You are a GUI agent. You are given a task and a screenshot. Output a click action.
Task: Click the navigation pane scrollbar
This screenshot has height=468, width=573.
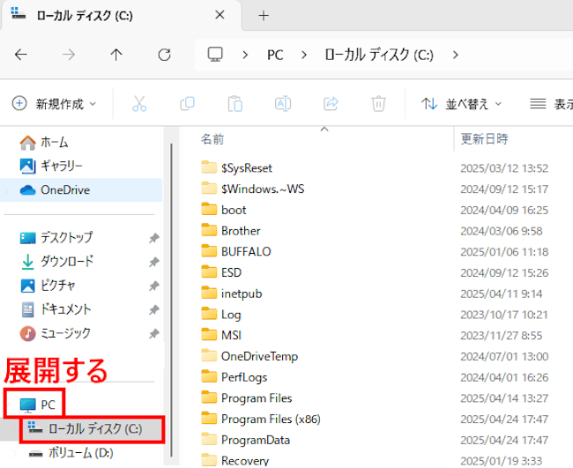pos(171,300)
